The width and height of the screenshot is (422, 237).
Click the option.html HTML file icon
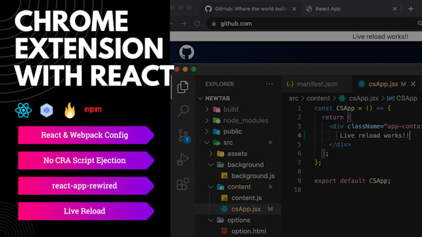coord(224,231)
